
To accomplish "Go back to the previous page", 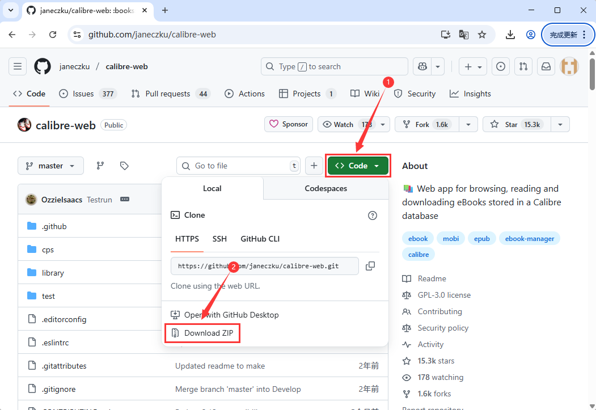I will tap(12, 35).
